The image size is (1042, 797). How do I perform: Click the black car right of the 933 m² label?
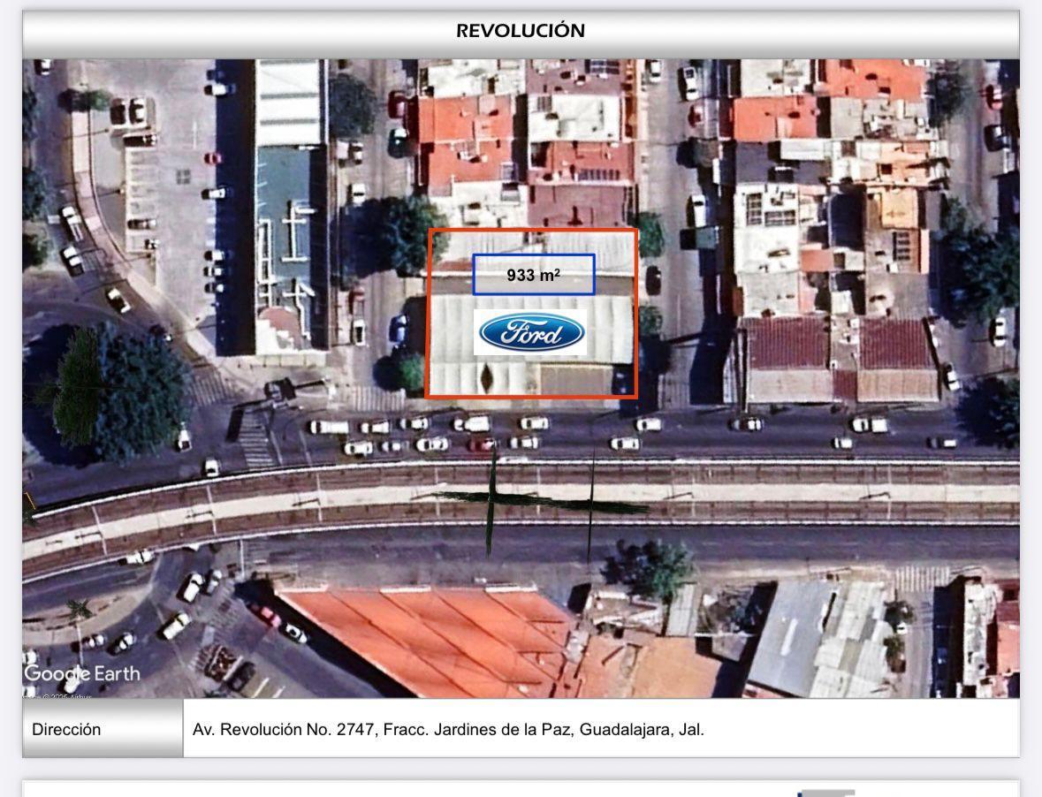(653, 279)
